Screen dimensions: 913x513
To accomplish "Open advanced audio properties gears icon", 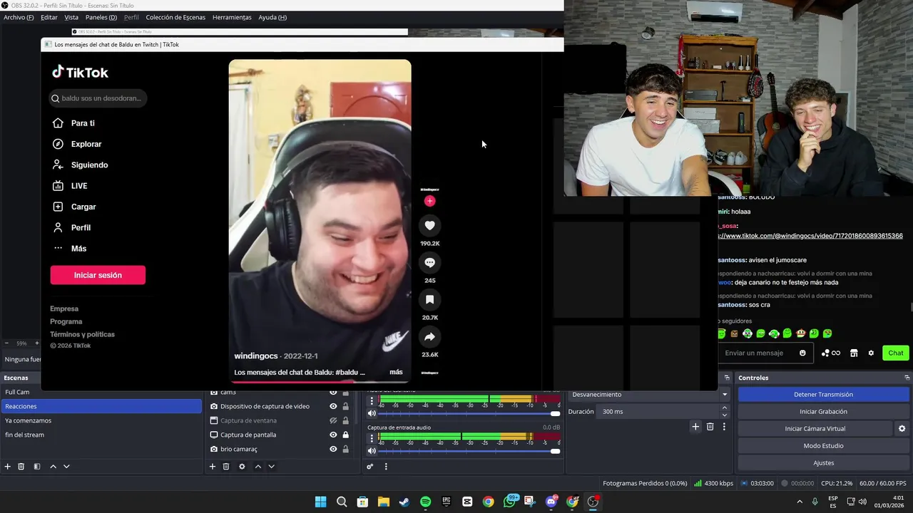I will click(370, 467).
